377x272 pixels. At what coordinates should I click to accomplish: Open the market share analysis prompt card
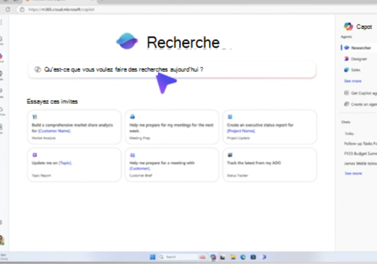(x=74, y=127)
